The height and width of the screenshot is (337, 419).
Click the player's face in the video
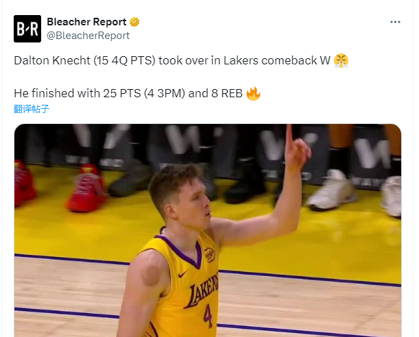[x=193, y=205]
